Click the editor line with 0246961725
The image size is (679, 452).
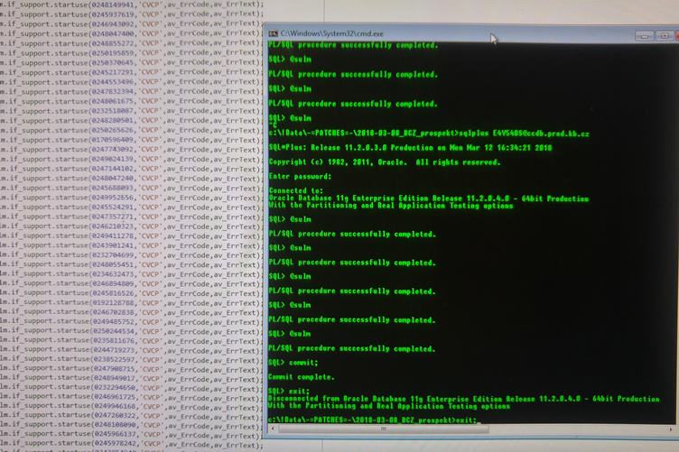132,397
